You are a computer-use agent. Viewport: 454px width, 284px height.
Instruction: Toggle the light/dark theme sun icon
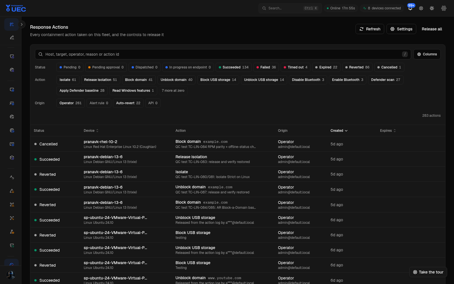(432, 8)
